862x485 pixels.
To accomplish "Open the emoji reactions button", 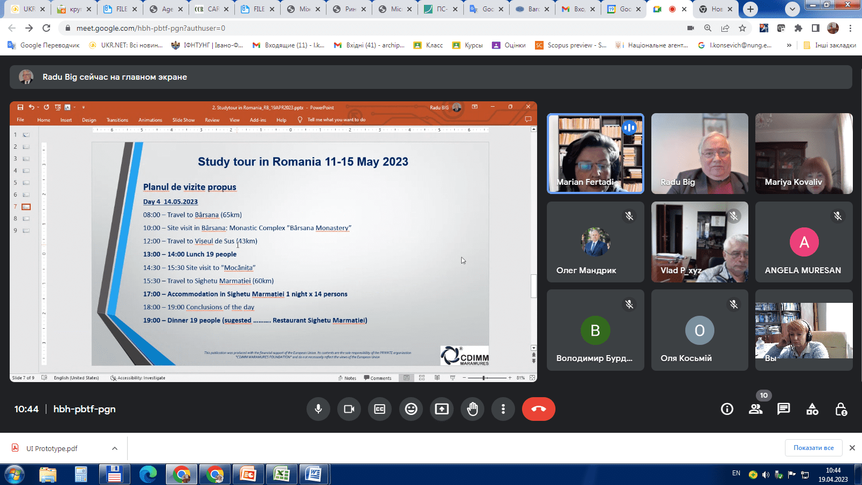I will point(411,409).
